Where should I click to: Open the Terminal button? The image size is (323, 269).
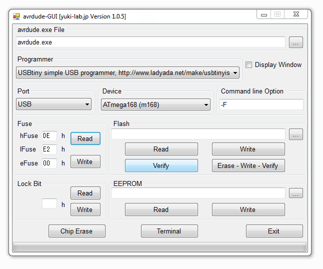[x=169, y=231]
